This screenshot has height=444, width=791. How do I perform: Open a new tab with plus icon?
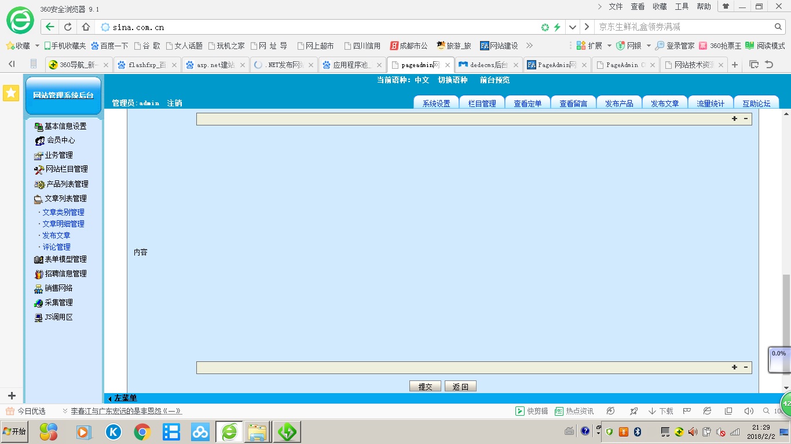coord(735,65)
